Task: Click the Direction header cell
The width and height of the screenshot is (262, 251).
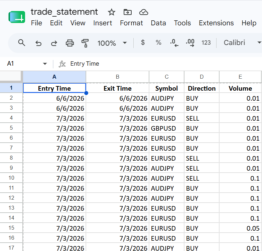Action: pyautogui.click(x=202, y=88)
